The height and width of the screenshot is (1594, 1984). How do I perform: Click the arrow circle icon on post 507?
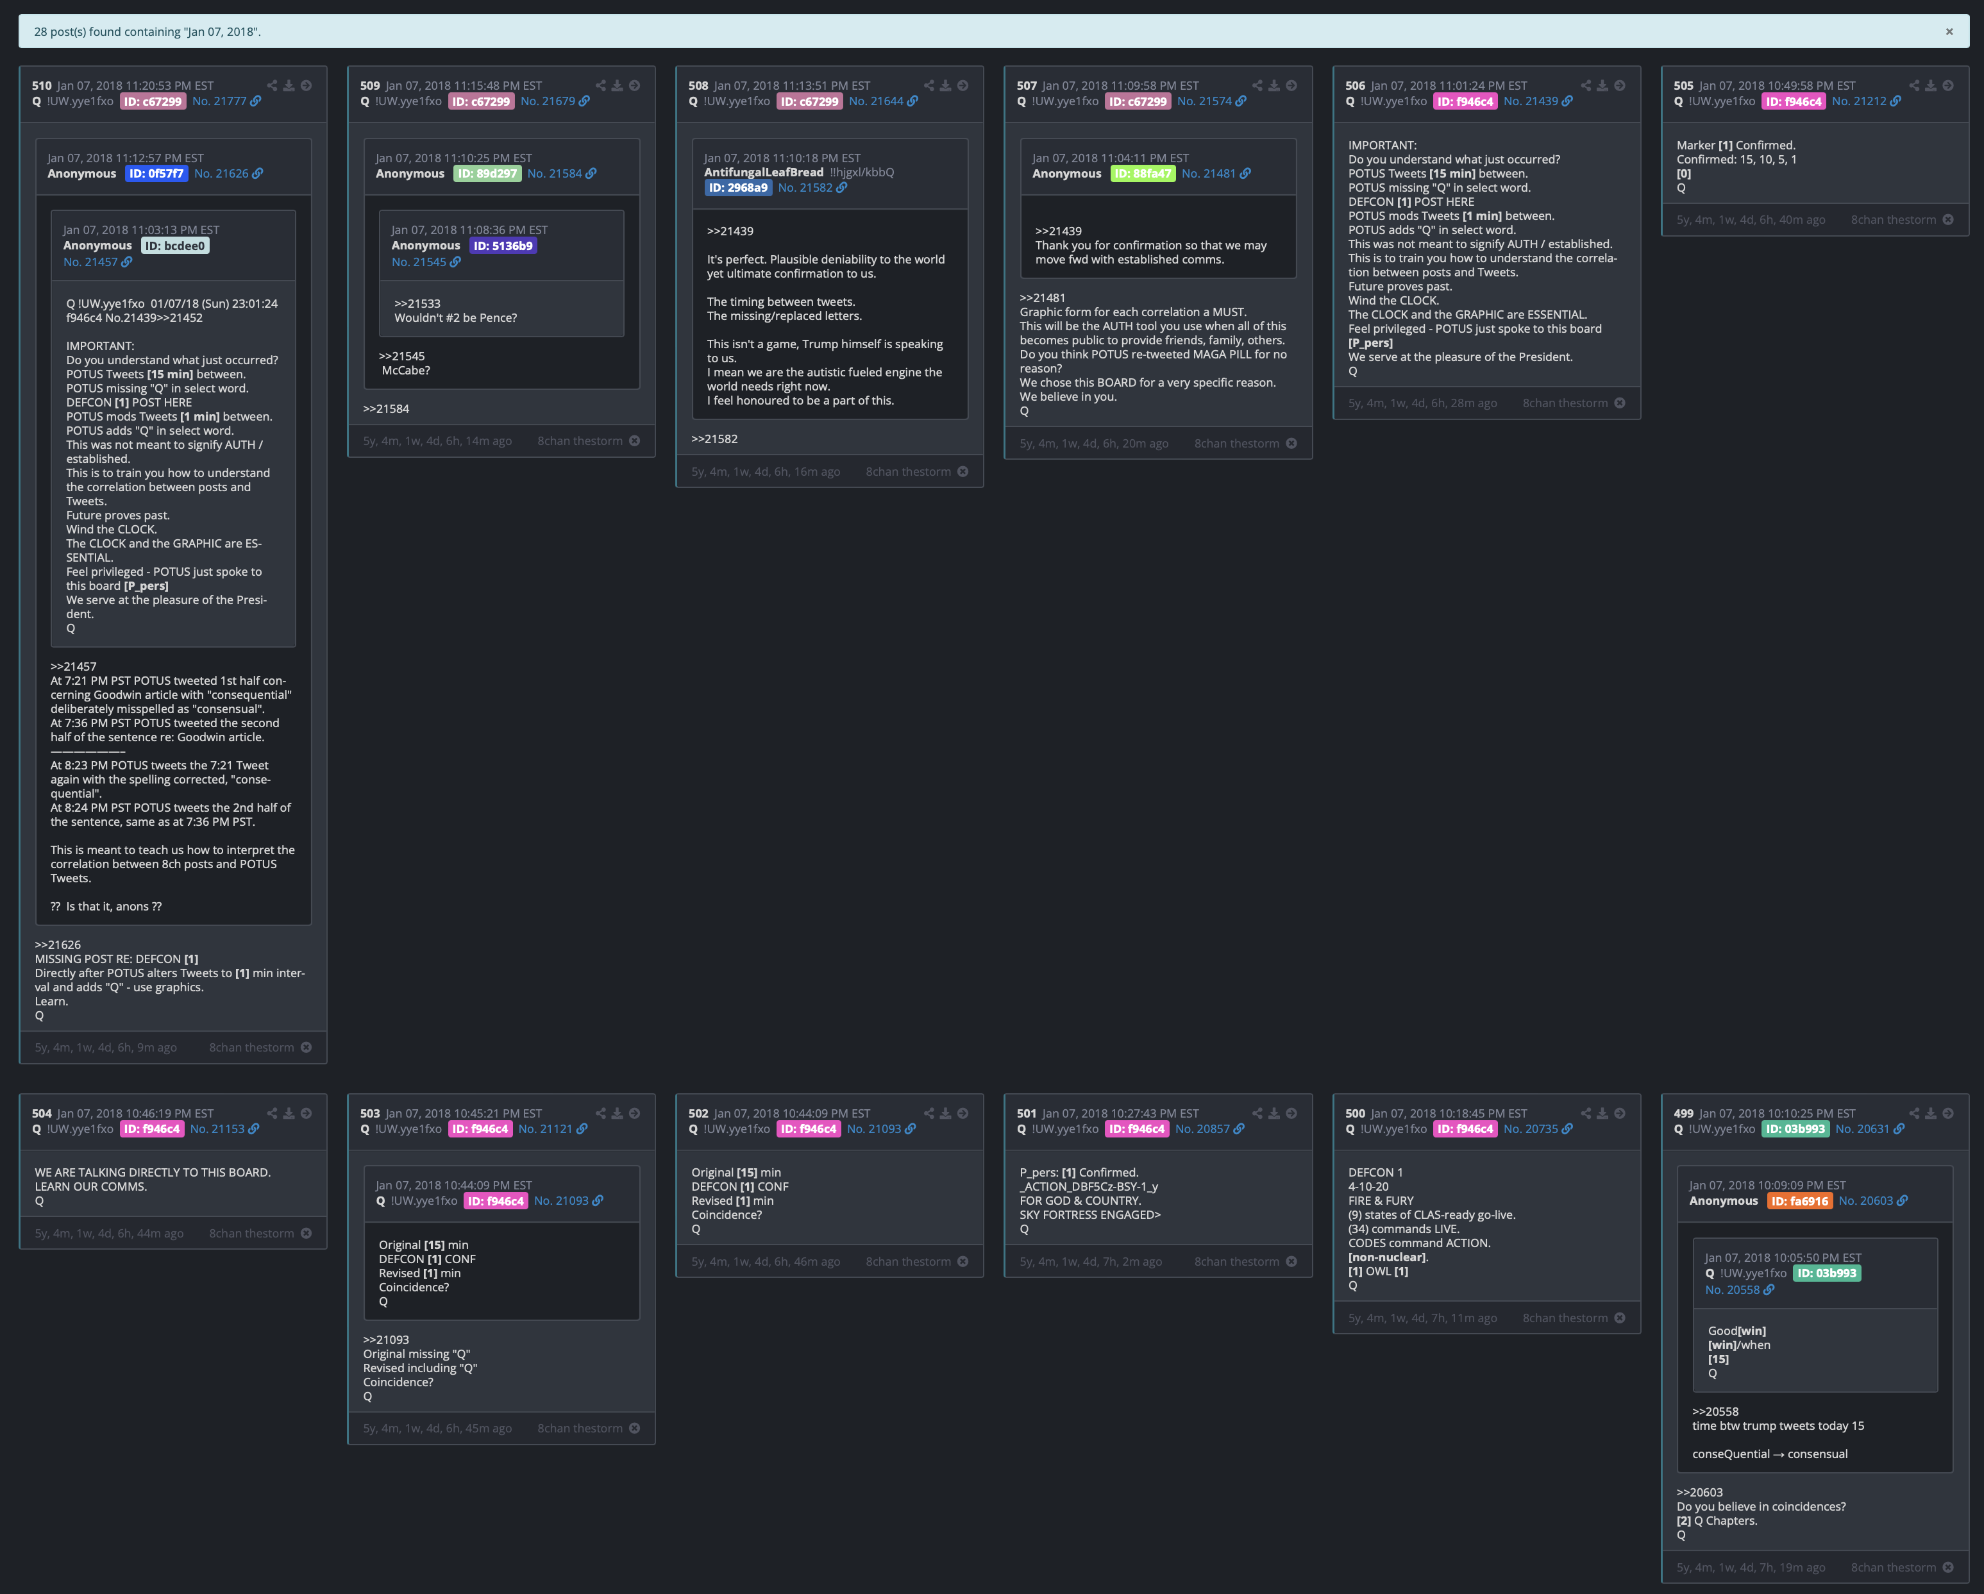click(1291, 85)
